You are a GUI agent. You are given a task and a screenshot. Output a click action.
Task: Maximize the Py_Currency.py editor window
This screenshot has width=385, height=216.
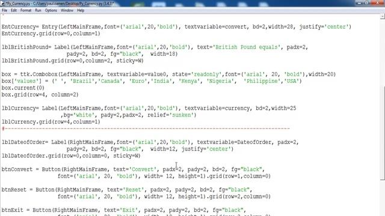pos(366,2)
